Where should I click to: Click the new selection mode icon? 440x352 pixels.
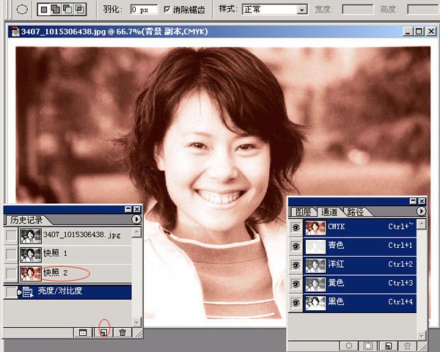pyautogui.click(x=45, y=10)
